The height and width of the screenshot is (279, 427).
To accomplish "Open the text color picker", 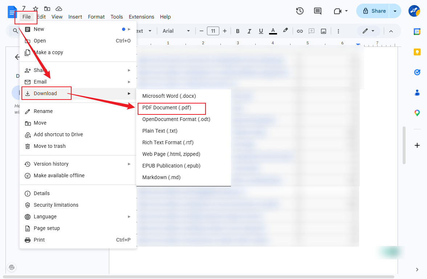I will tap(273, 31).
